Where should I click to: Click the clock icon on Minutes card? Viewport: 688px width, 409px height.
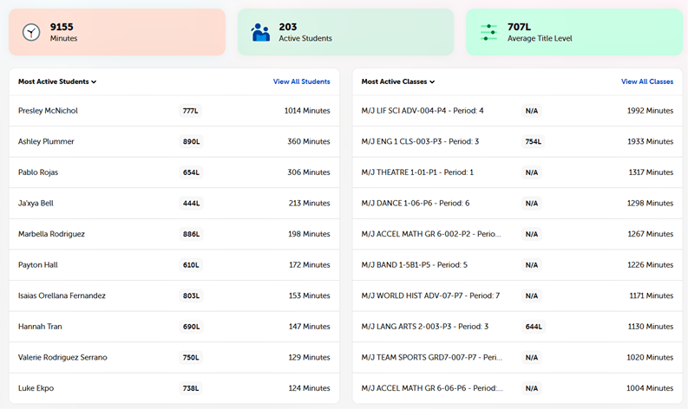pos(31,32)
